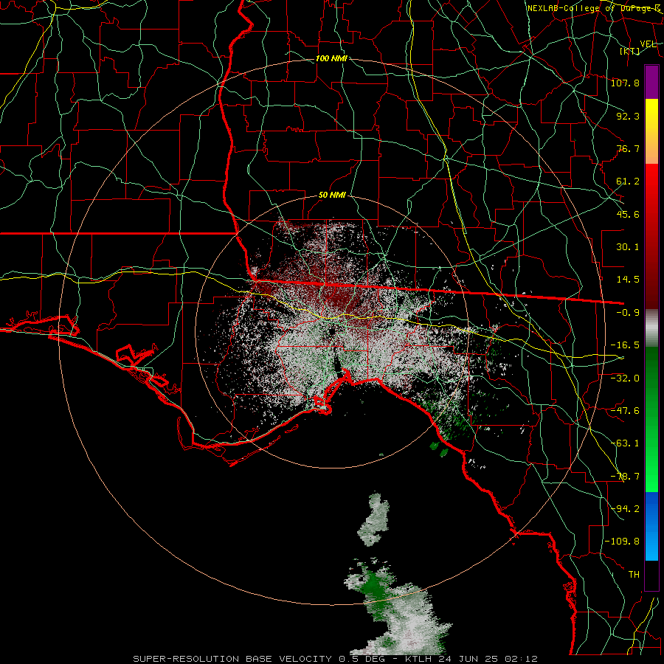The width and height of the screenshot is (664, 664).
Task: Click the -32.0 legend value
Action: pos(625,378)
